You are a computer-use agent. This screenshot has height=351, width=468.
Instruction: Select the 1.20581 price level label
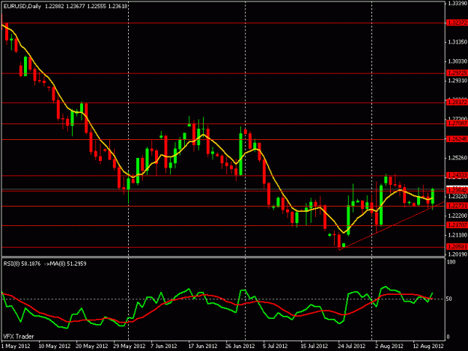coord(457,247)
